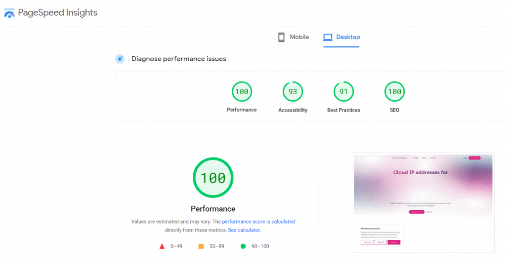The width and height of the screenshot is (506, 264).
Task: Click the PageSpeed Insights logo icon
Action: pyautogui.click(x=9, y=13)
